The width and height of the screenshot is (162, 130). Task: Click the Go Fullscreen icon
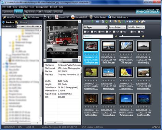pos(25,17)
